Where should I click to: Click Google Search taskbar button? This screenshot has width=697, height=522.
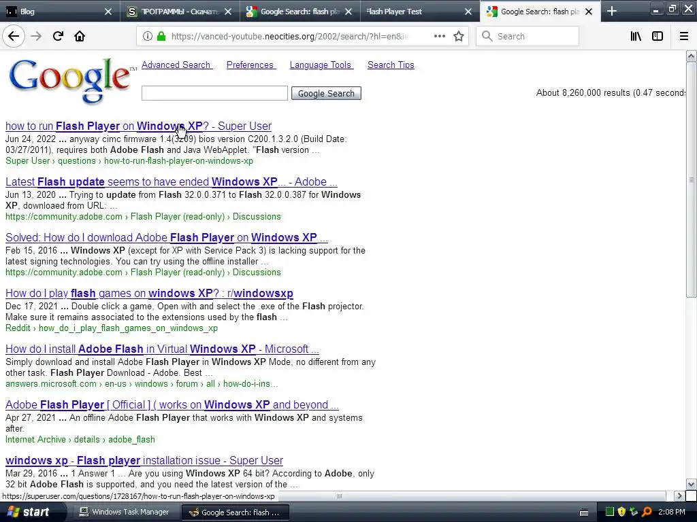pyautogui.click(x=235, y=512)
